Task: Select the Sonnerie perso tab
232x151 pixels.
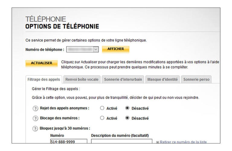Action: point(196,79)
